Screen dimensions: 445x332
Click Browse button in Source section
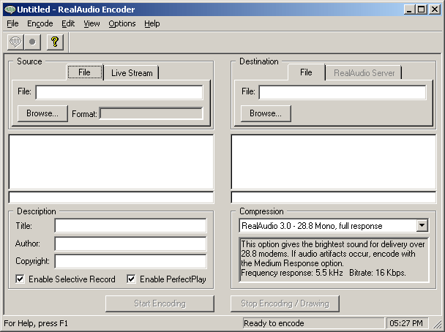(x=42, y=113)
